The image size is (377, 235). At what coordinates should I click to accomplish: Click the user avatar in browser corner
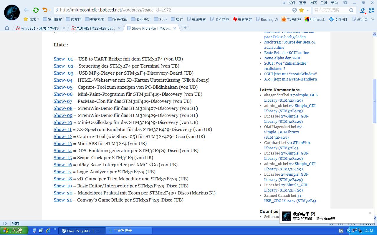click(x=12, y=12)
